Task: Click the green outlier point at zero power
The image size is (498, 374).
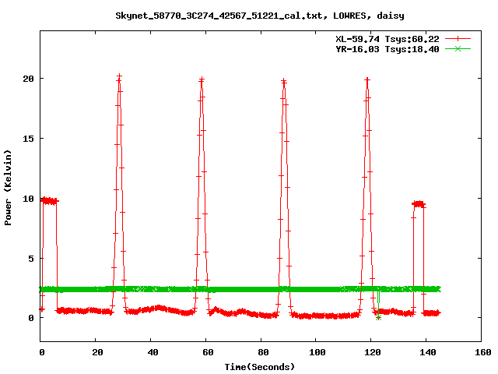Action: point(378,317)
